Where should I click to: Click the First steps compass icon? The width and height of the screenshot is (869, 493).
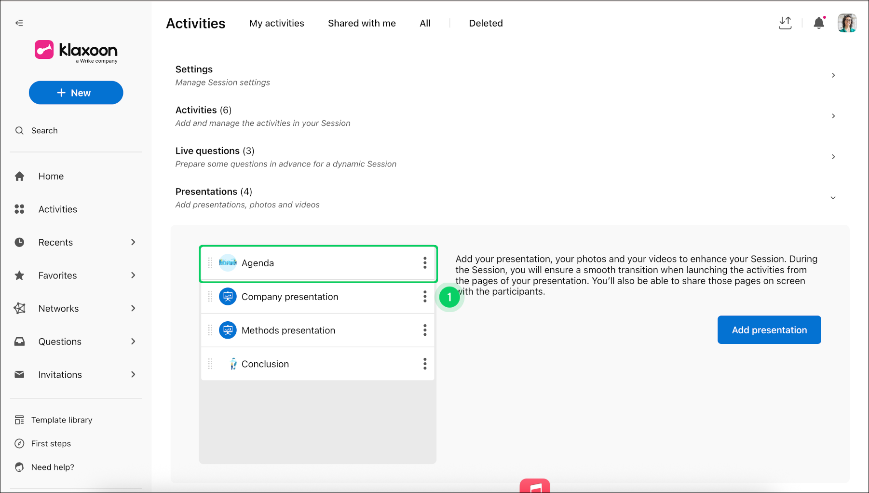click(x=19, y=444)
